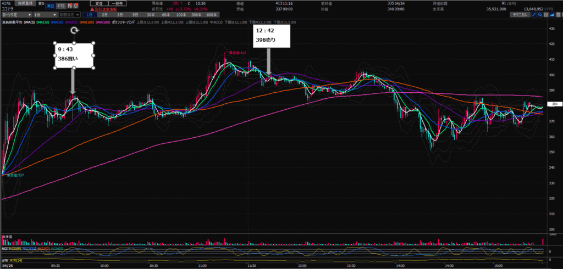
Task: Click the rightmost icon in the chart toolbar
Action: pyautogui.click(x=559, y=15)
